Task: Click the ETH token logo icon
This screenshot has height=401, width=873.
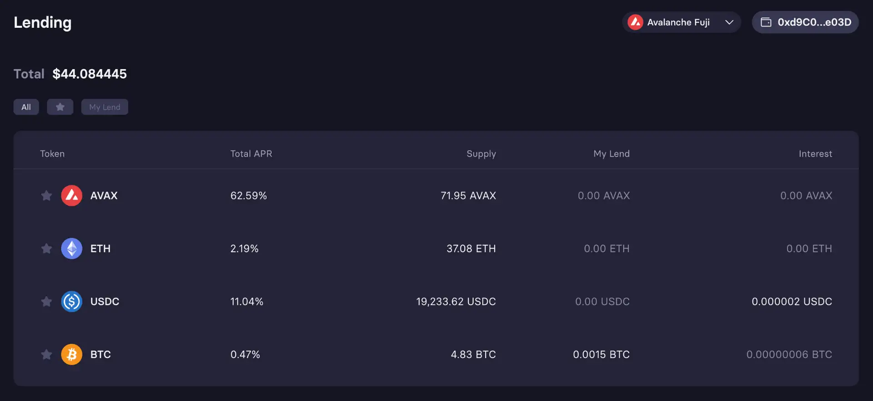Action: 71,249
